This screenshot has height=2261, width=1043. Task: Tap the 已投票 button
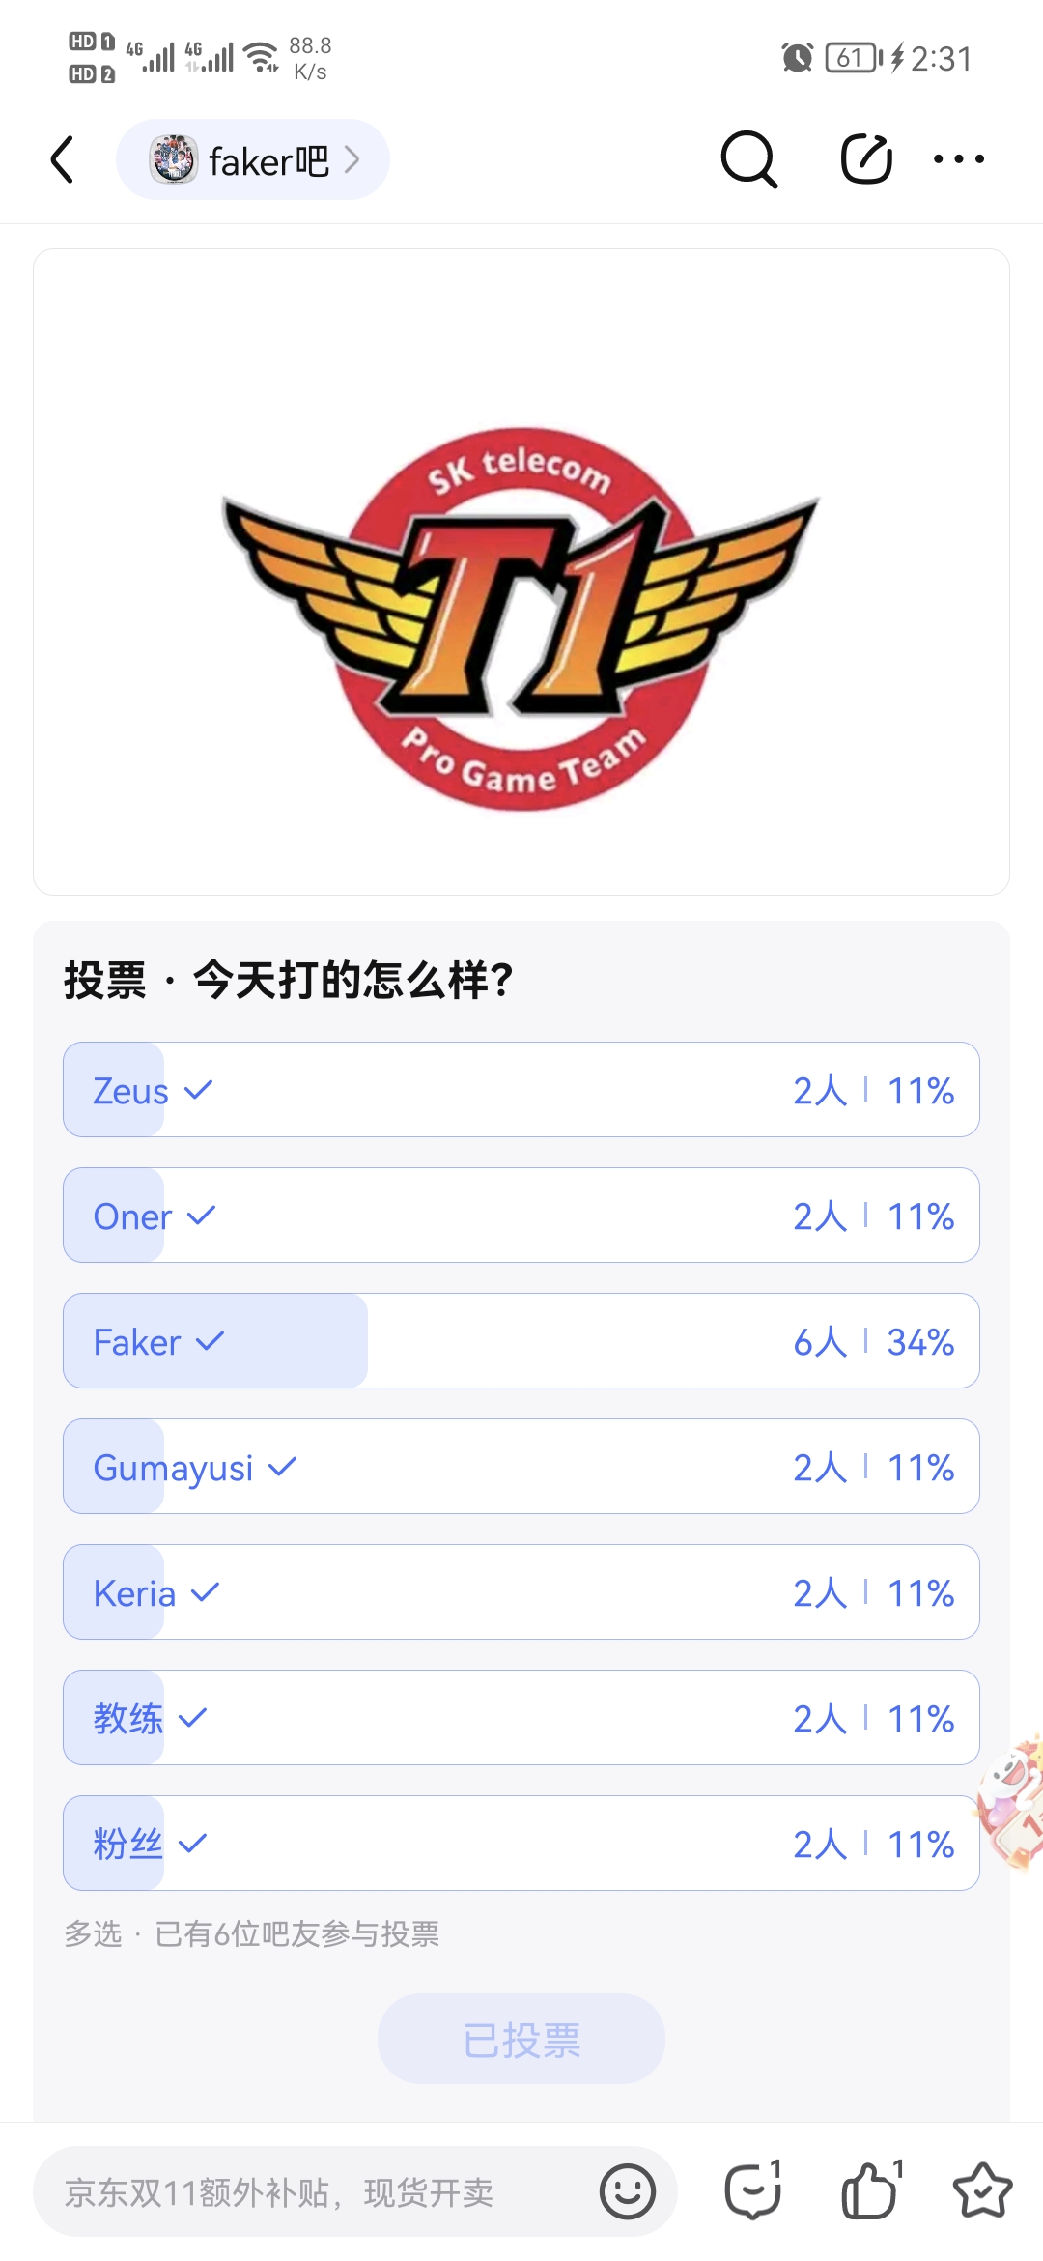[x=521, y=2039]
